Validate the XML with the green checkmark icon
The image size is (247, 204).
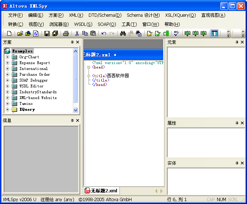[157, 34]
